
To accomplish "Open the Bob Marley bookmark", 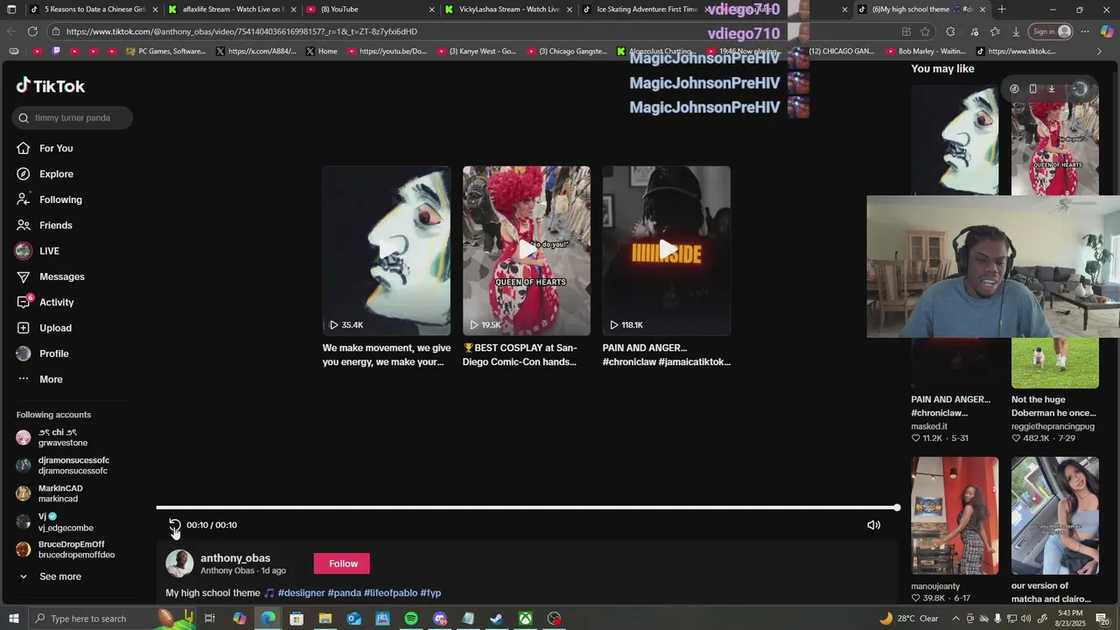I will coord(925,52).
